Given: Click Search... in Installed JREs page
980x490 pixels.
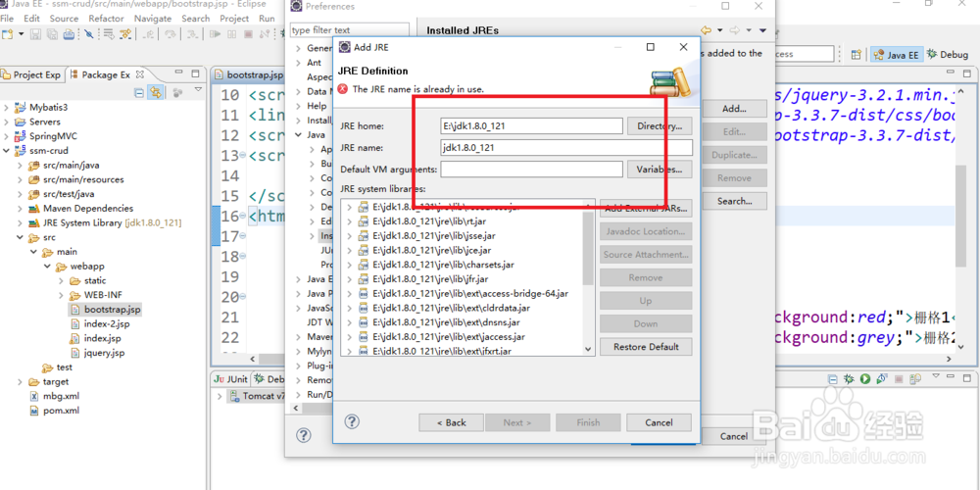Looking at the screenshot, I should point(734,201).
